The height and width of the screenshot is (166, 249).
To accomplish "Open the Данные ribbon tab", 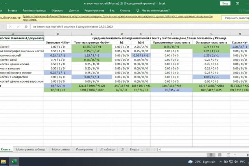I will tap(74, 10).
